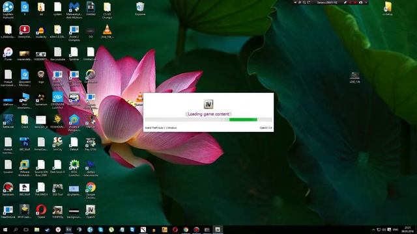
Task: Open the folder icon in top-right desktop corner
Action: (x=388, y=8)
